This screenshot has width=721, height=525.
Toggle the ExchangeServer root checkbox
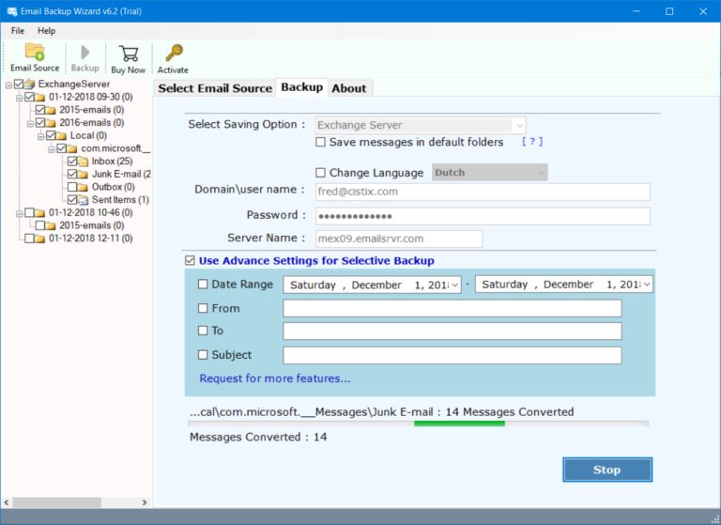pos(19,84)
